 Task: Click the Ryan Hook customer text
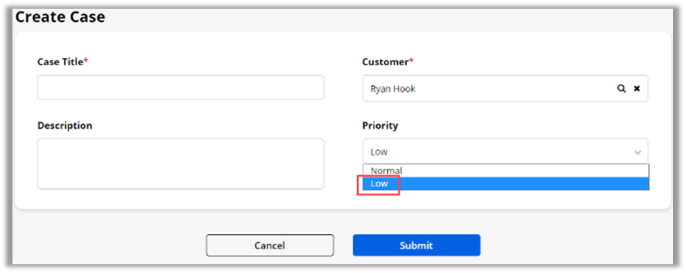click(393, 89)
